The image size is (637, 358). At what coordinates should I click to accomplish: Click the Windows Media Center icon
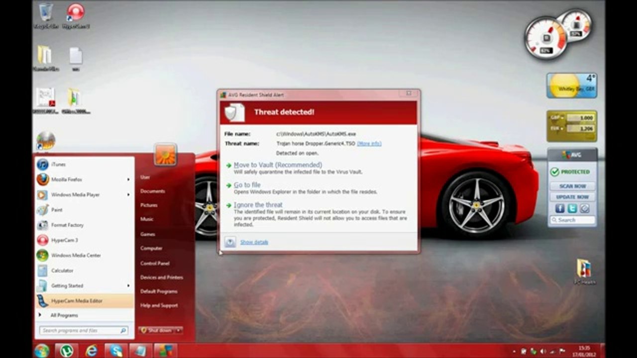(x=43, y=256)
